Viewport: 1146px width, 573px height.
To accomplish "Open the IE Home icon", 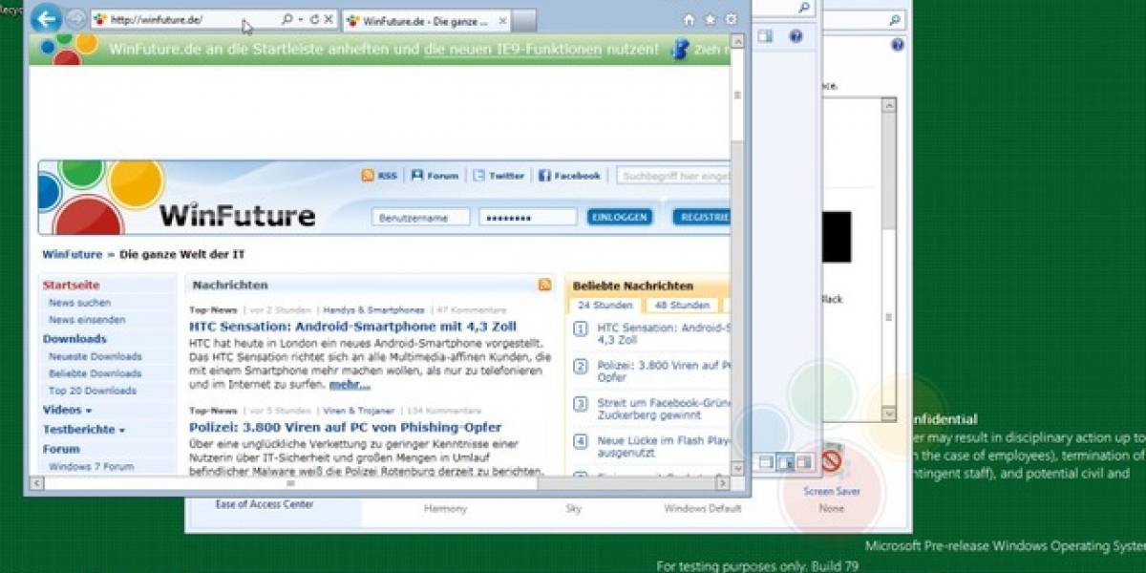I will tap(690, 19).
